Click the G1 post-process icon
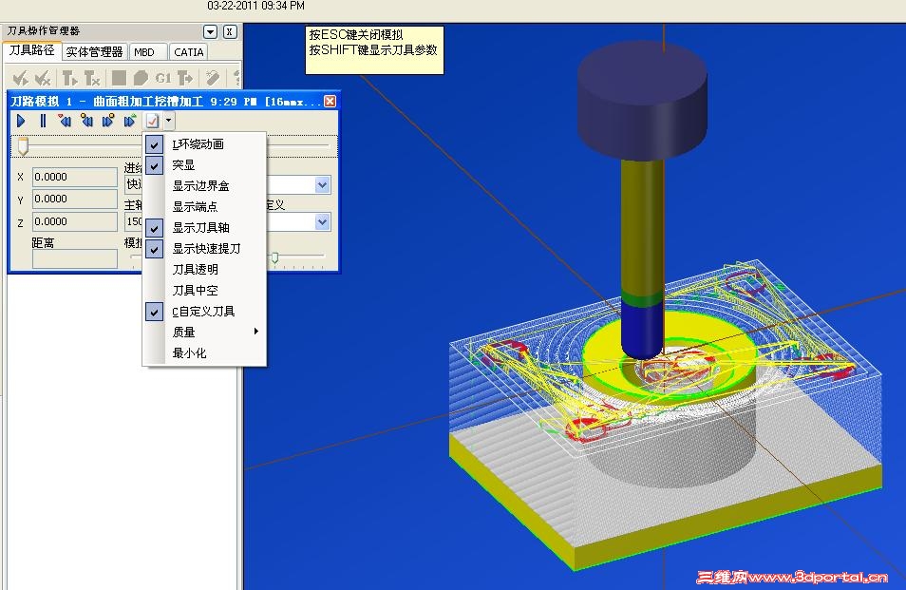Viewport: 906px width, 590px height. (163, 78)
